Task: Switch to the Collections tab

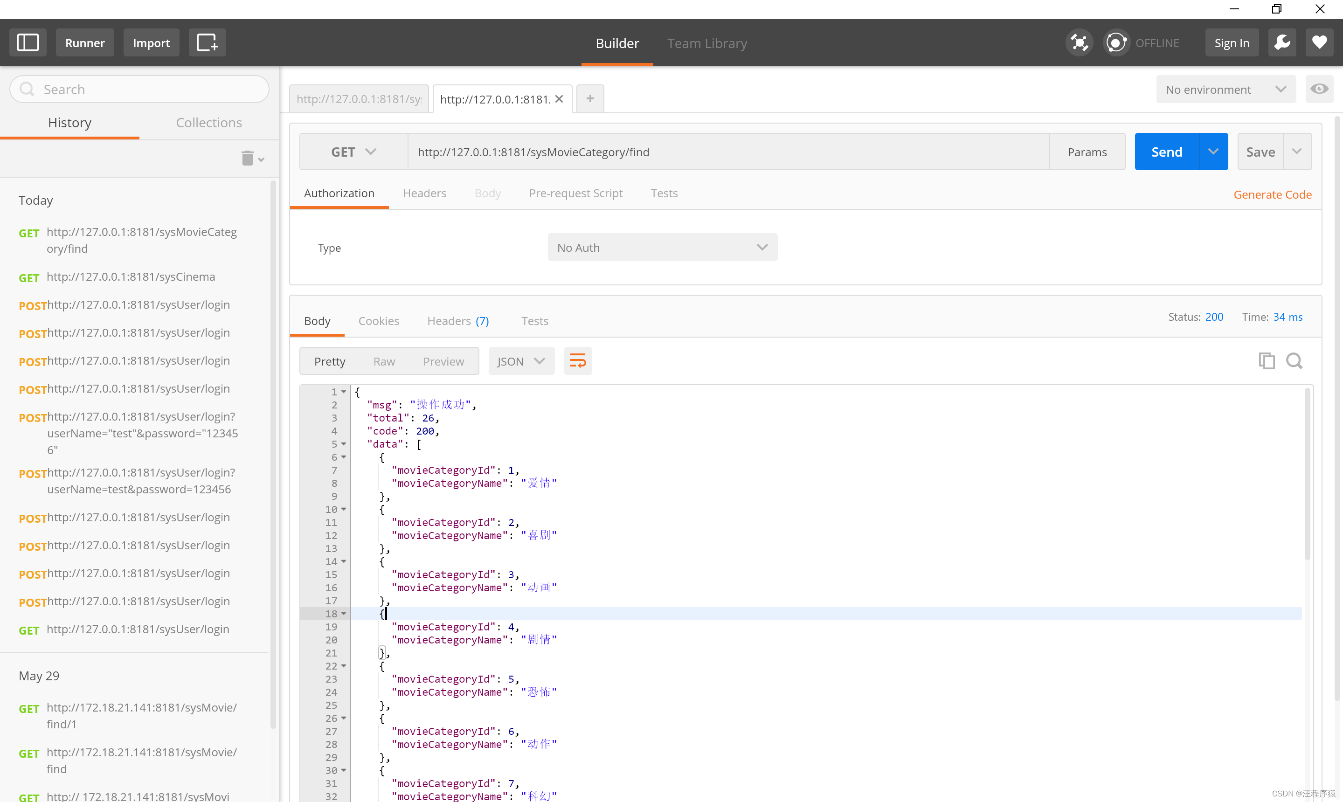Action: point(208,123)
